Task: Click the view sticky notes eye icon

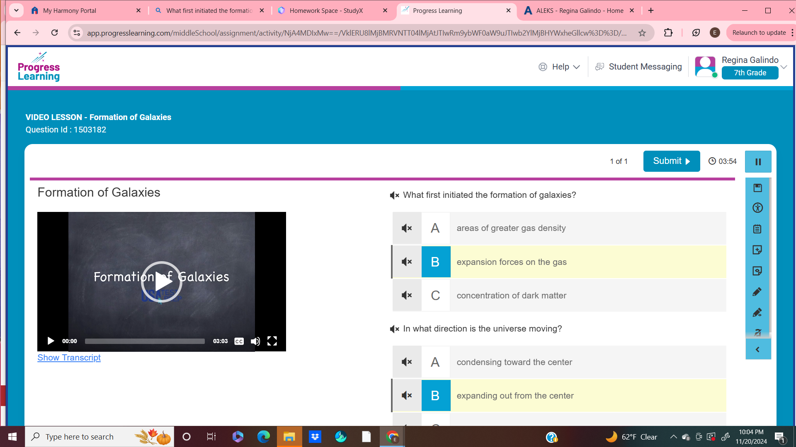Action: click(x=757, y=271)
